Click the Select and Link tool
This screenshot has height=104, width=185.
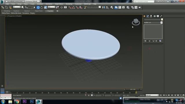tap(3, 8)
